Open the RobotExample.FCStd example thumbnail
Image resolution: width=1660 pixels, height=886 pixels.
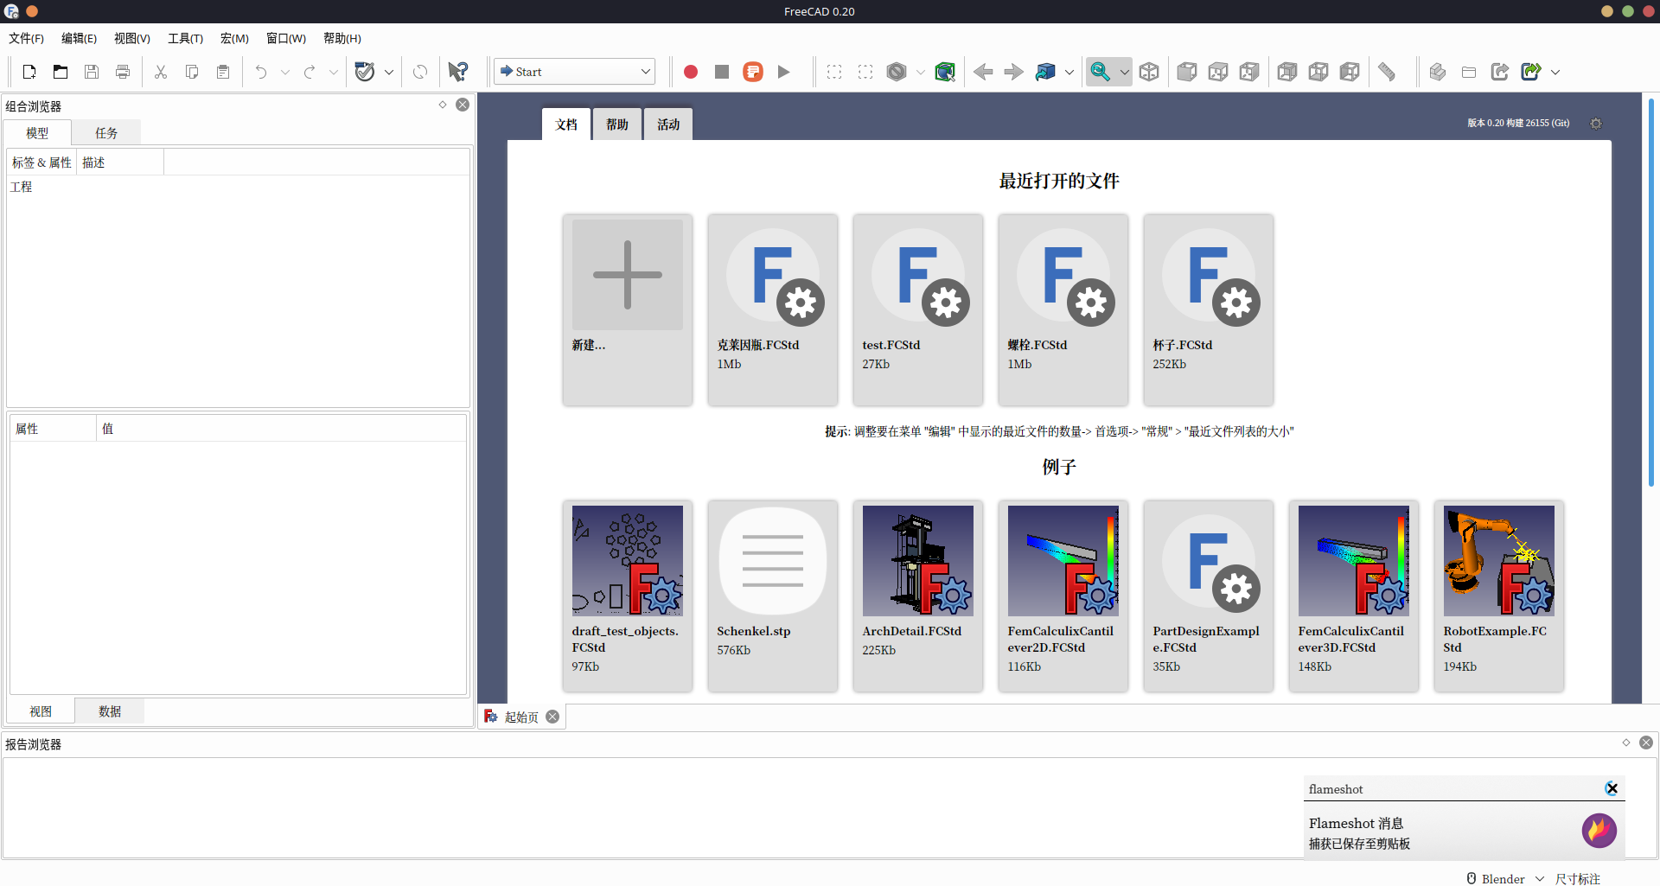[1498, 561]
